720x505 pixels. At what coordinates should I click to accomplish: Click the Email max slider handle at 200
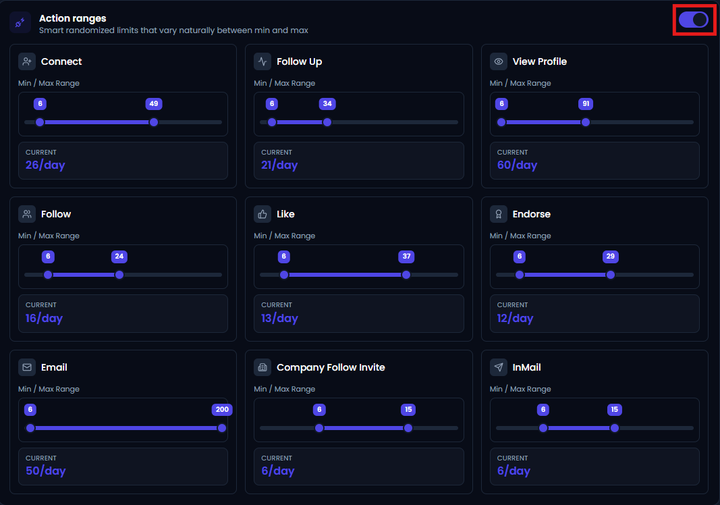click(222, 428)
